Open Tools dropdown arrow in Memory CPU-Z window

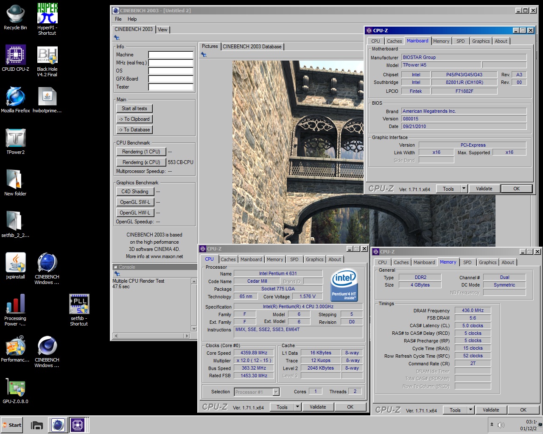[470, 410]
